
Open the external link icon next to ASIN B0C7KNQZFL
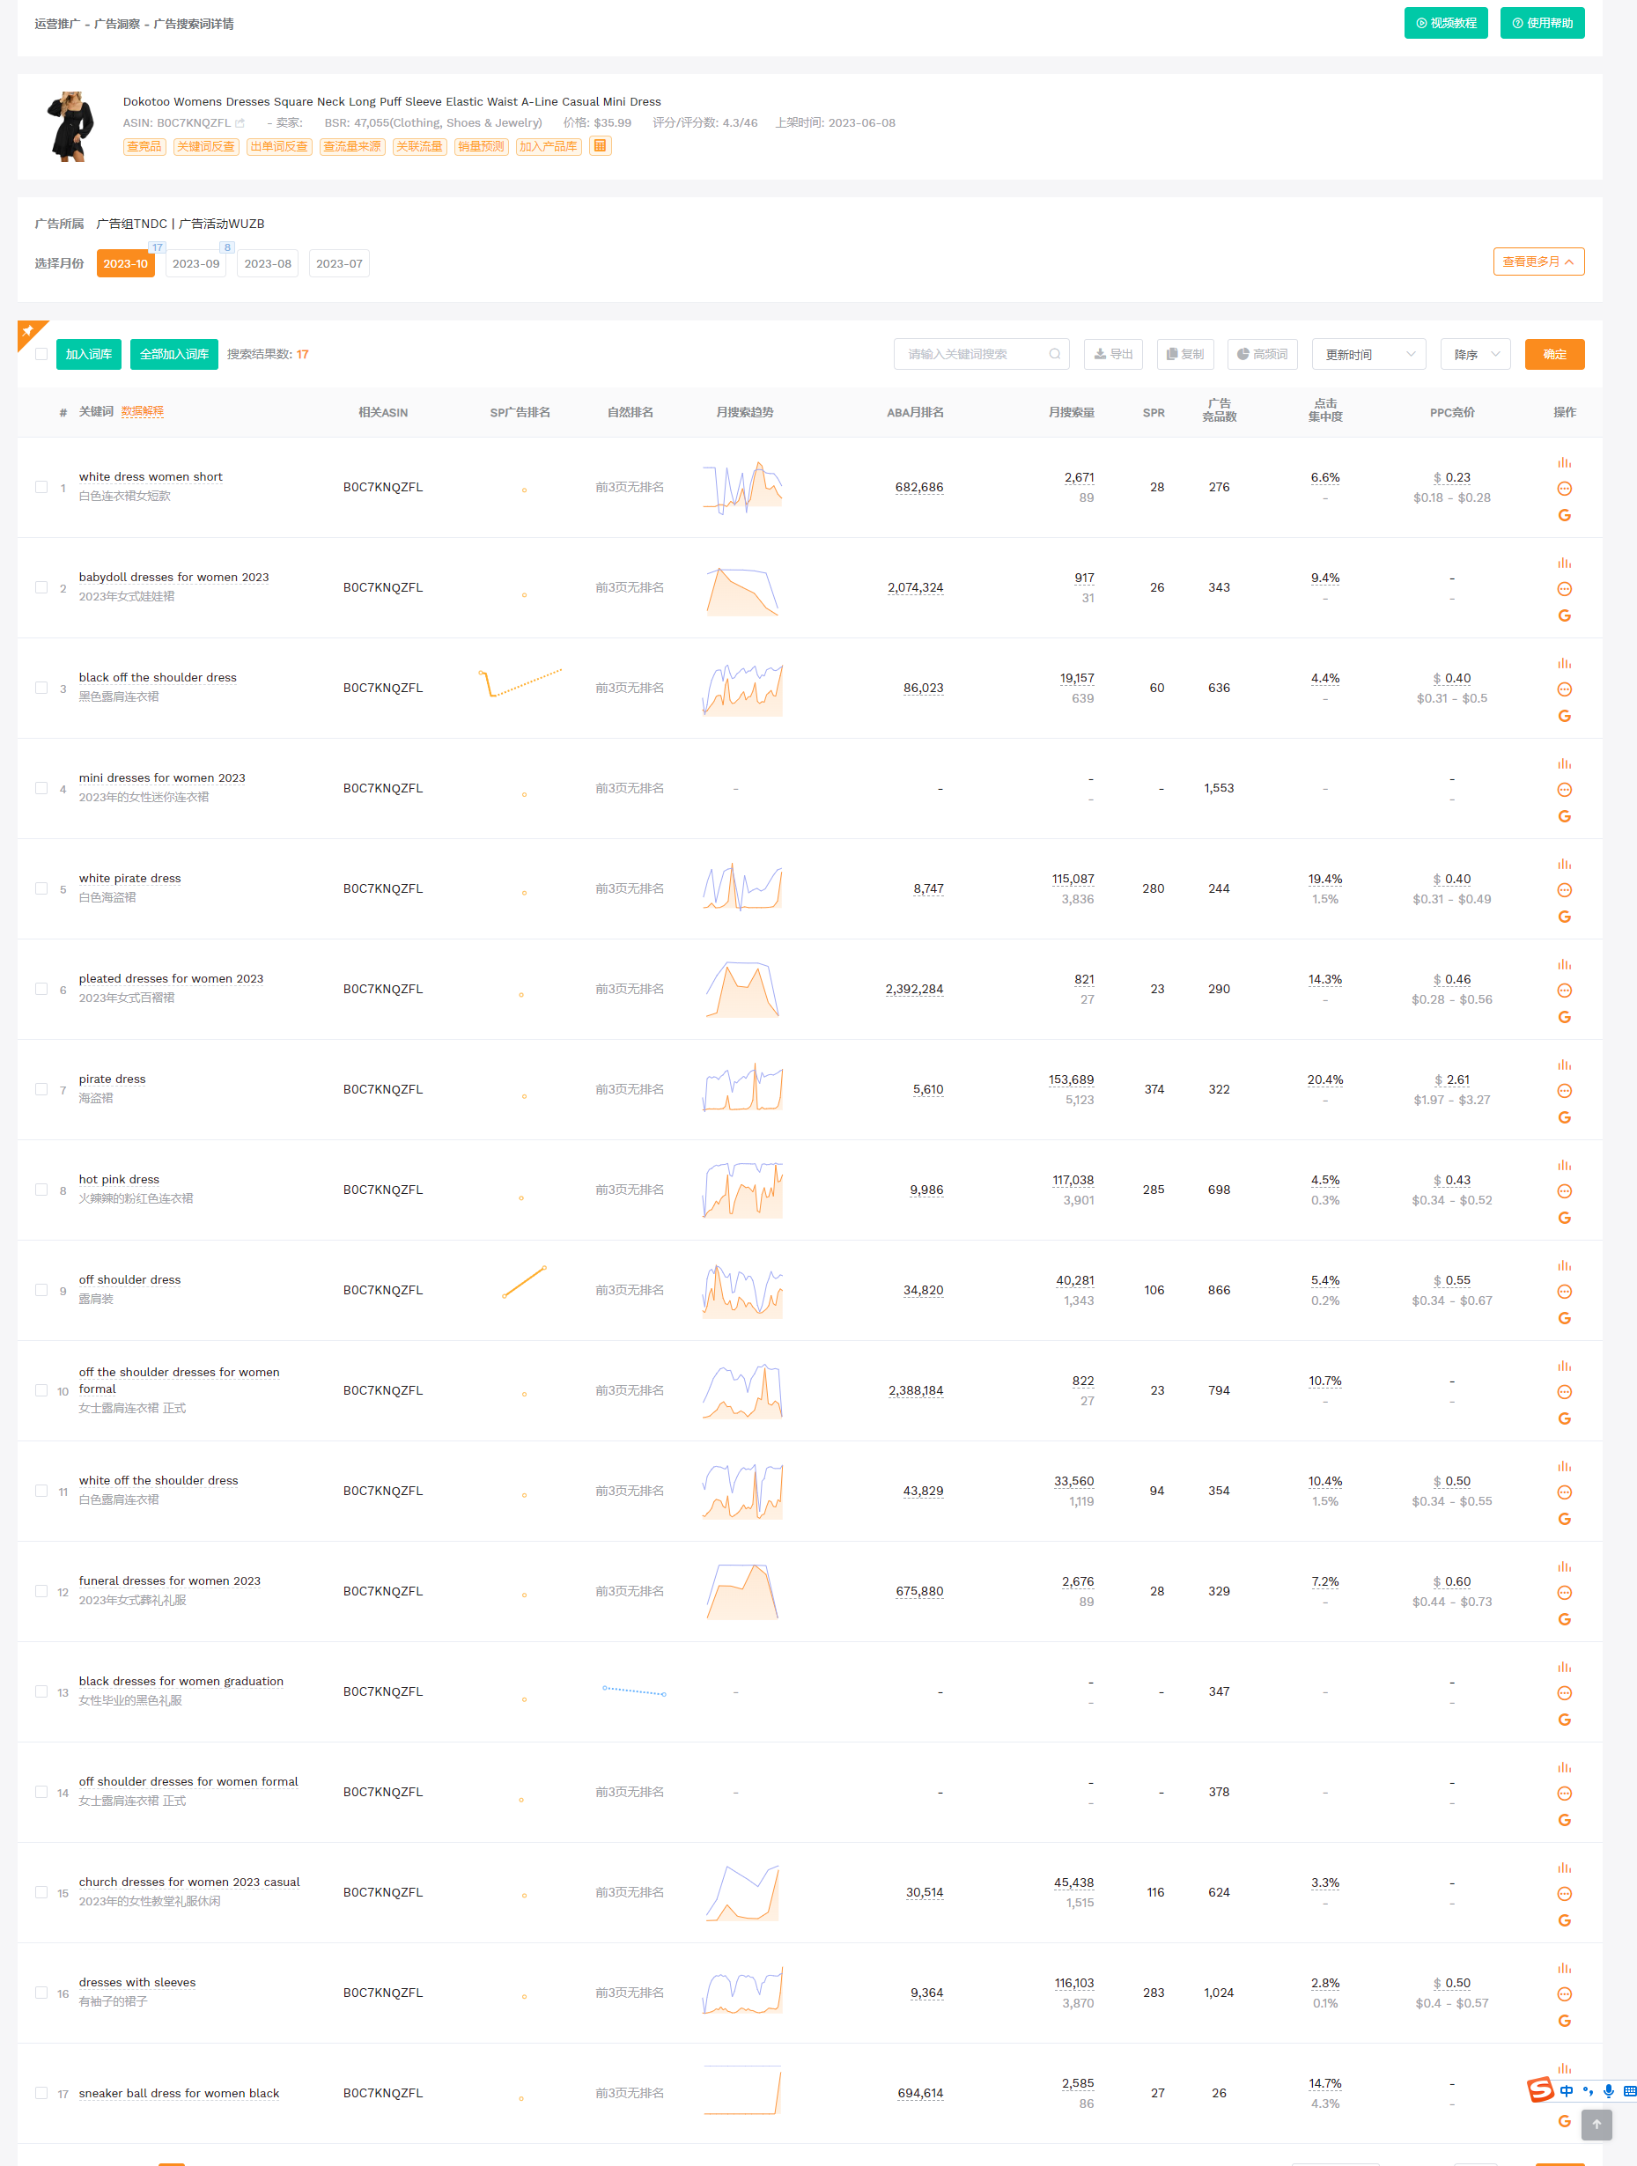point(240,123)
